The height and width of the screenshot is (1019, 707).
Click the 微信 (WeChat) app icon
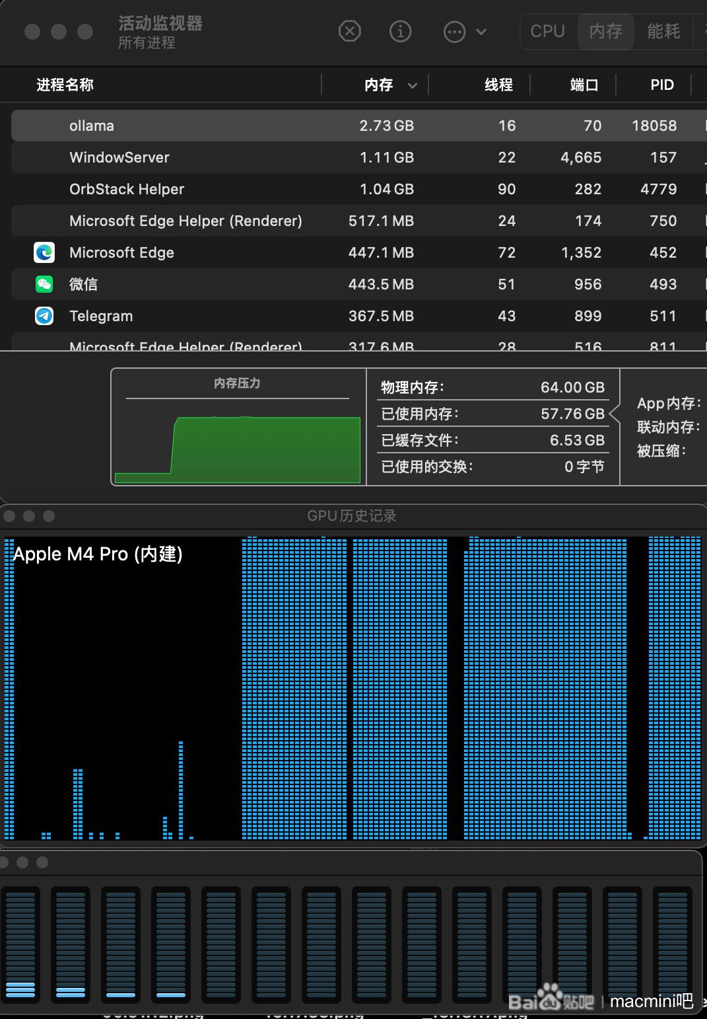[44, 284]
